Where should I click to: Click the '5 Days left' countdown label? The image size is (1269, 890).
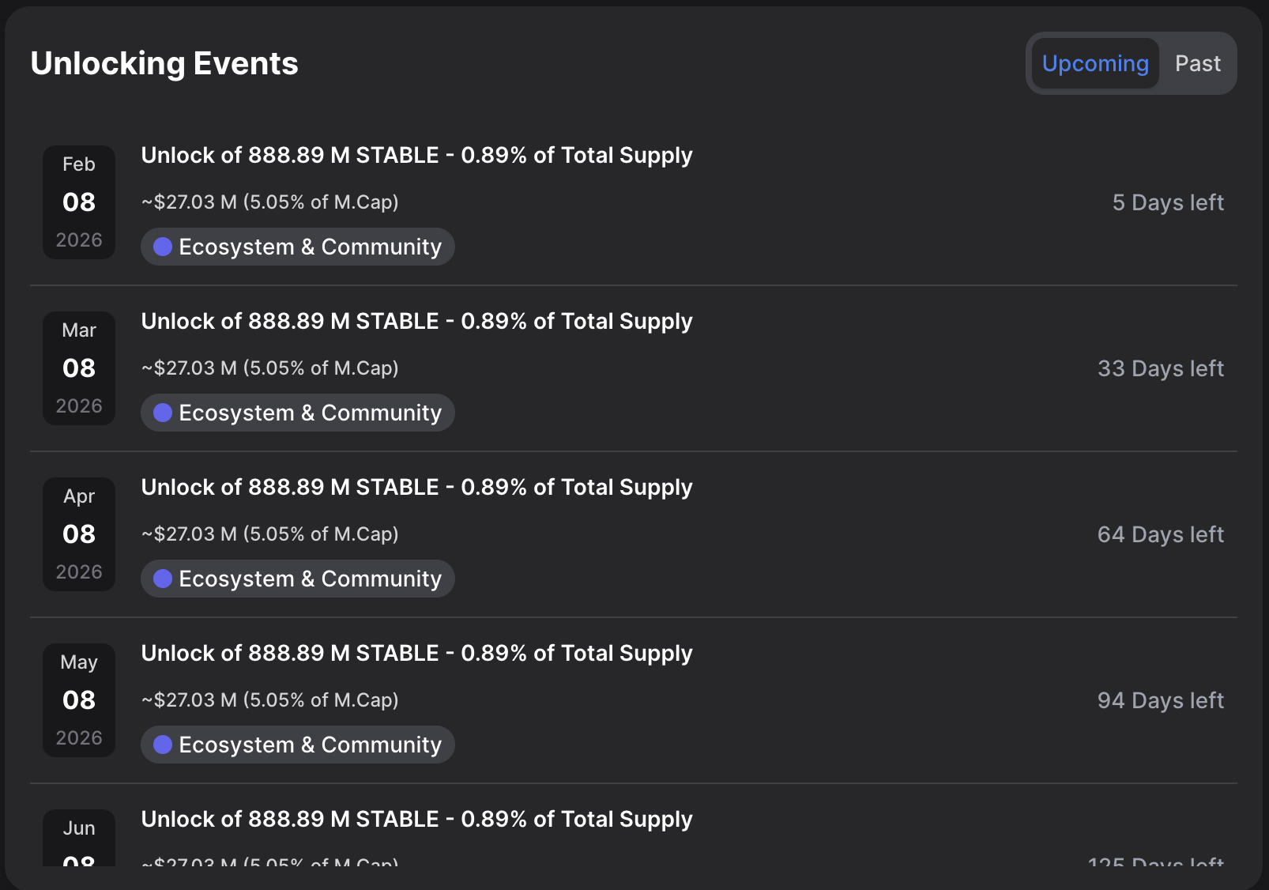[1167, 202]
